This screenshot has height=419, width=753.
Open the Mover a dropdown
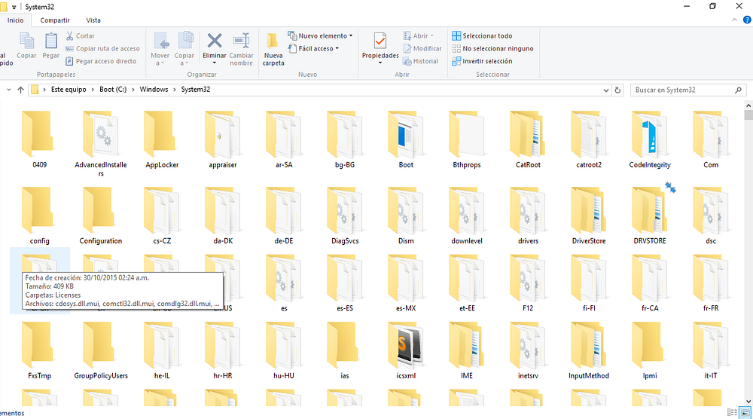point(160,49)
